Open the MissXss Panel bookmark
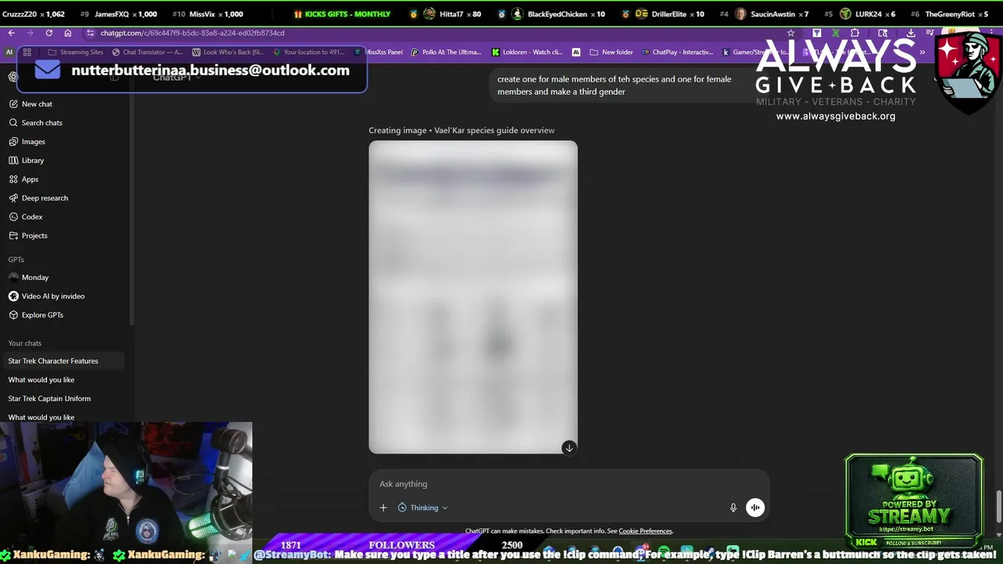Viewport: 1003px width, 564px height. click(x=378, y=52)
